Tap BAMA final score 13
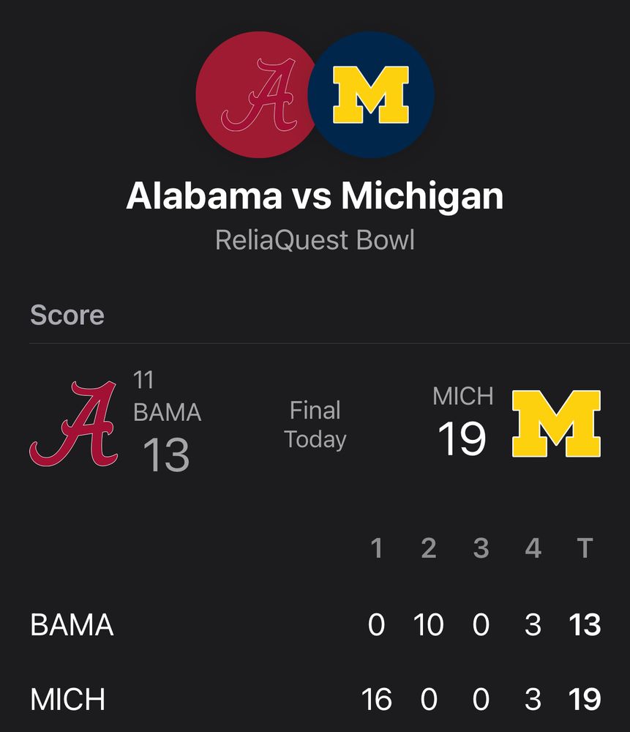The width and height of the screenshot is (630, 732). 166,455
